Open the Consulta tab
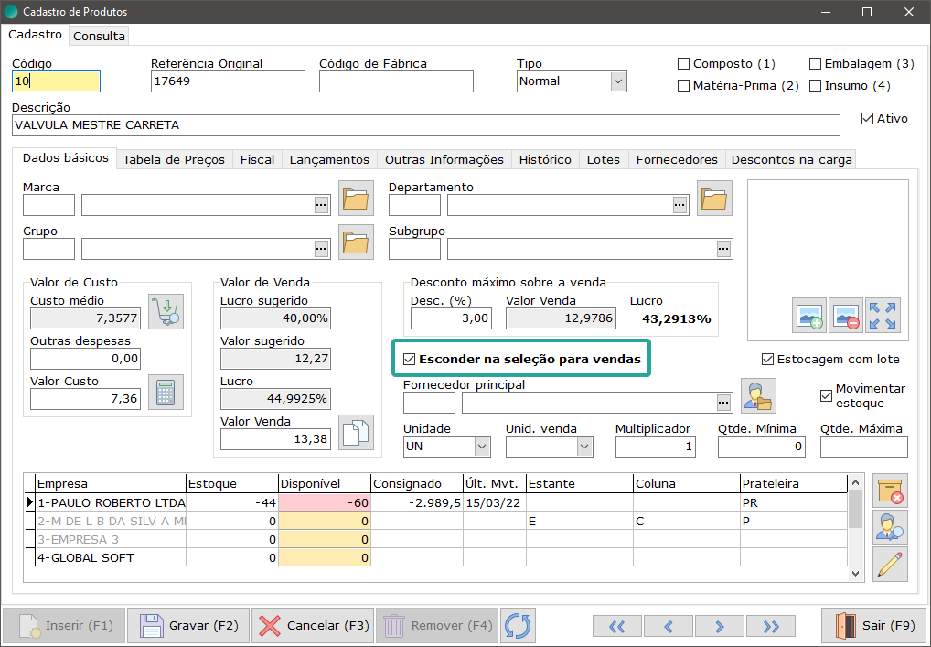931x647 pixels. click(100, 36)
